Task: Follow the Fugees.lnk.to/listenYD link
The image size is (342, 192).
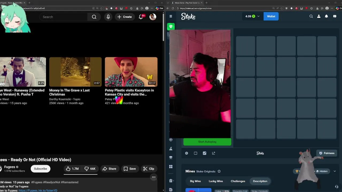Action: [38, 190]
